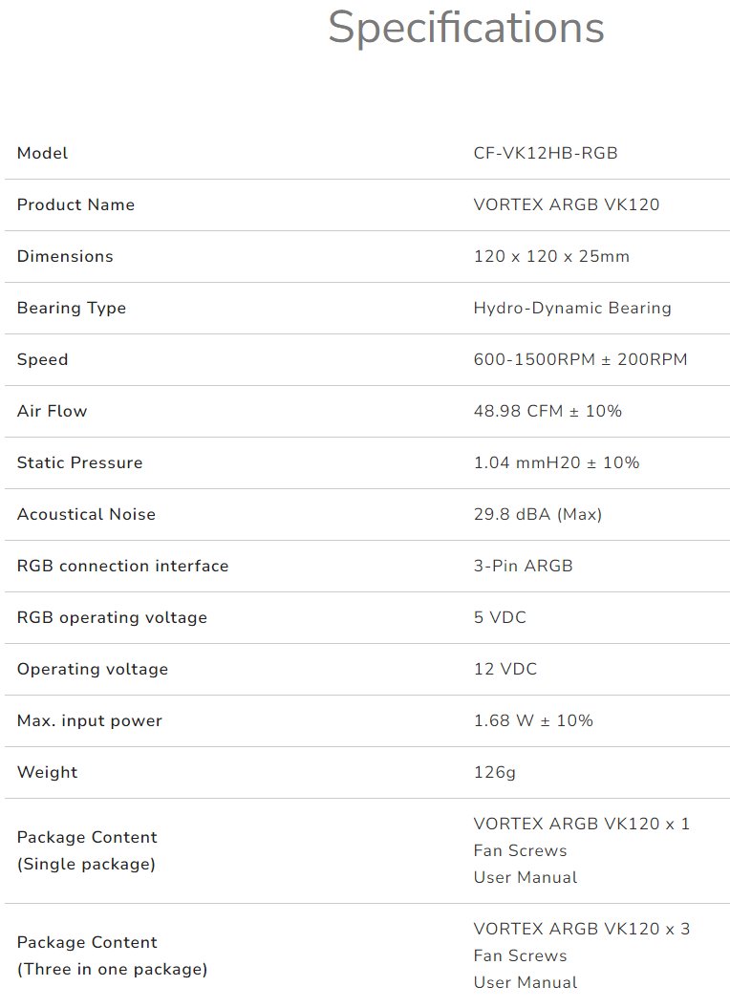Select the RGB operating voltage label
Image resolution: width=730 pixels, height=1008 pixels.
pos(112,617)
